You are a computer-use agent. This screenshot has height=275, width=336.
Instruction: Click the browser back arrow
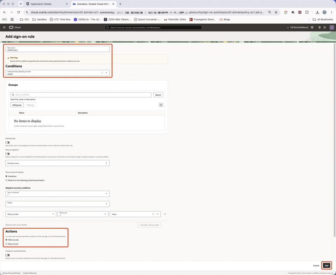tap(5, 12)
